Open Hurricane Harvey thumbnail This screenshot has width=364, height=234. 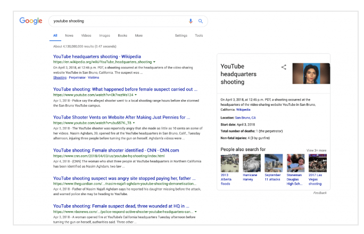pyautogui.click(x=252, y=163)
